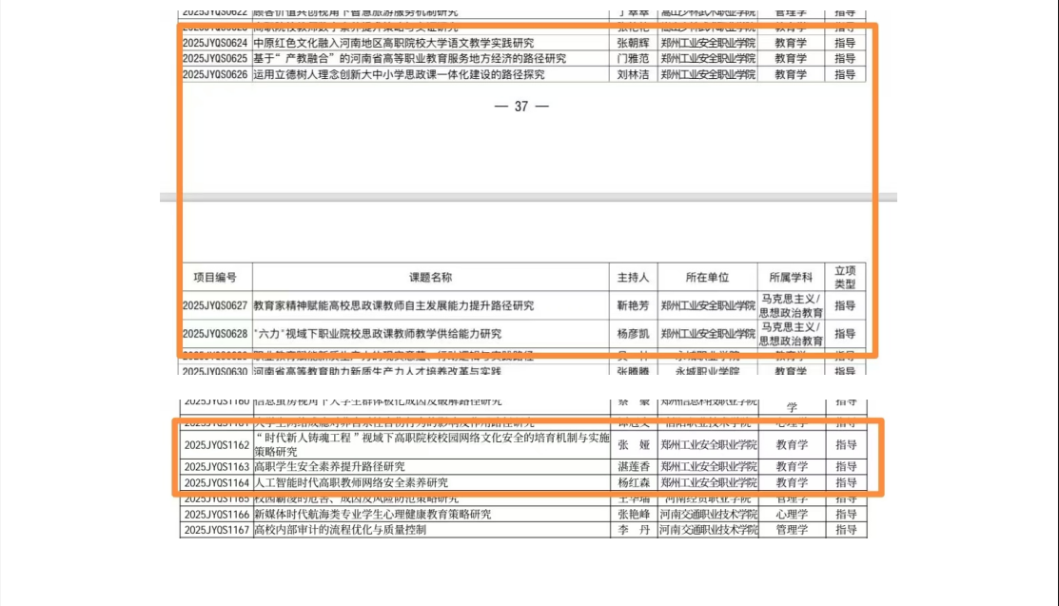Viewport: 1059px width, 606px height.
Task: Click project number 2025JYQS1164
Action: coord(217,483)
